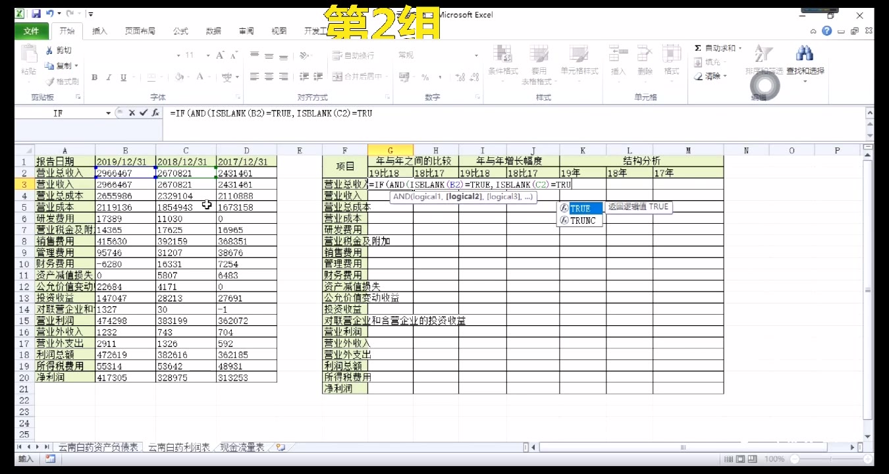This screenshot has width=889, height=474.
Task: Switch to Page Layout view in status bar
Action: (x=741, y=460)
